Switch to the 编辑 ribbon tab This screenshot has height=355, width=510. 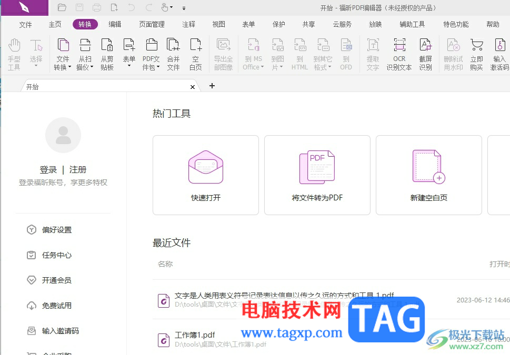click(115, 24)
